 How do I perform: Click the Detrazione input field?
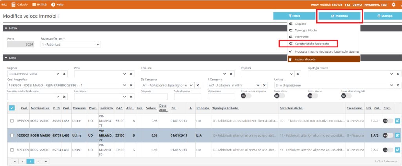click(221, 97)
